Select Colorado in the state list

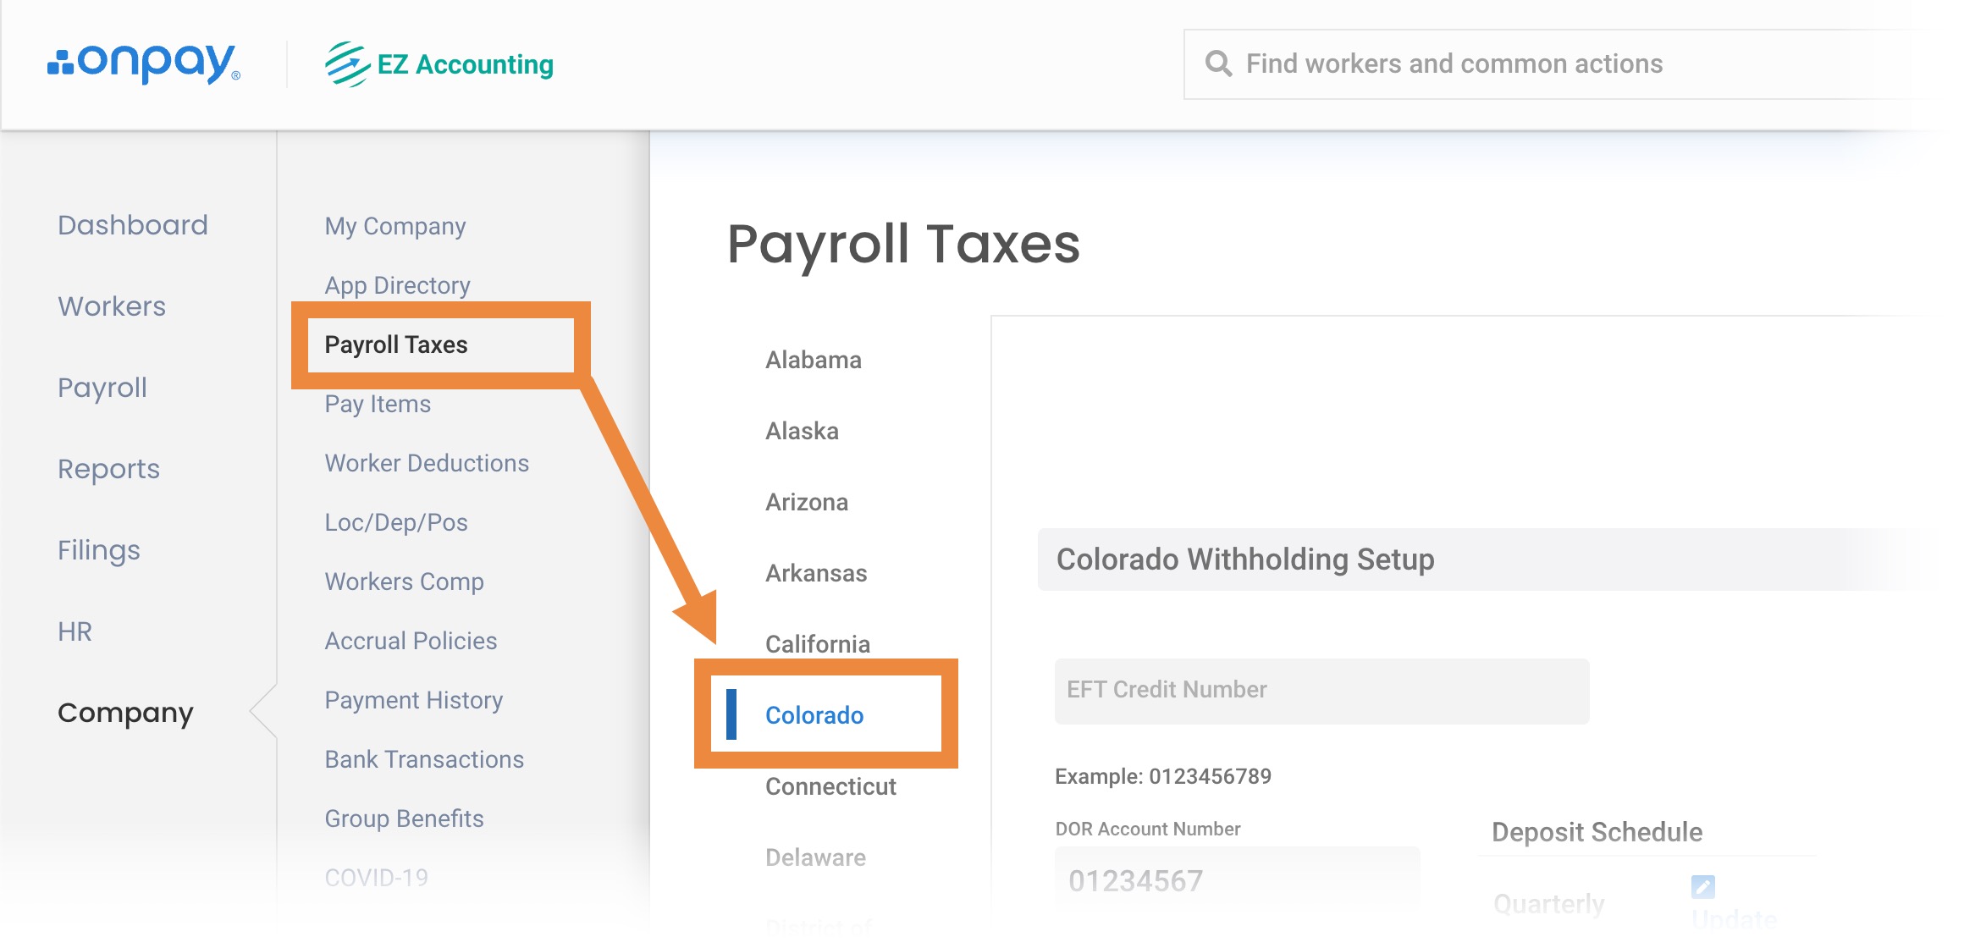(x=814, y=715)
